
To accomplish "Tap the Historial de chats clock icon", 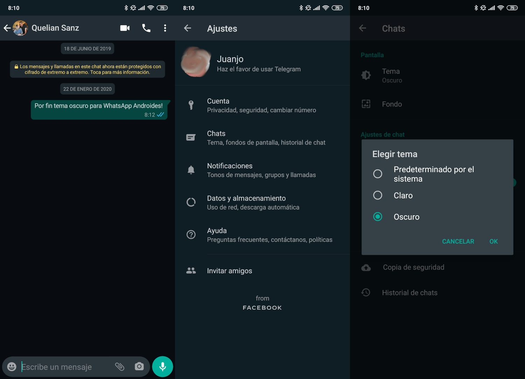I will tap(366, 293).
